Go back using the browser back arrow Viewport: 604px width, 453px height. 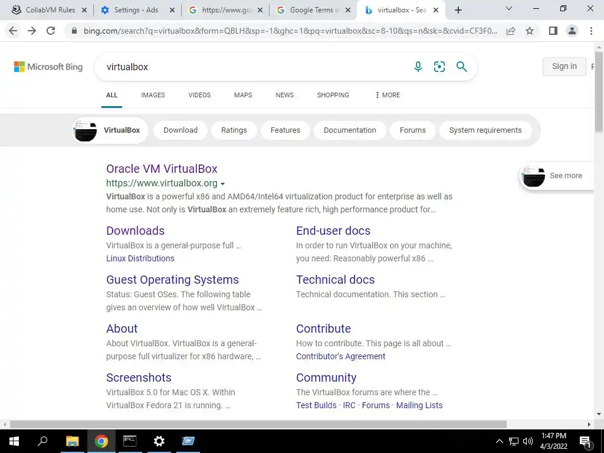tap(13, 31)
